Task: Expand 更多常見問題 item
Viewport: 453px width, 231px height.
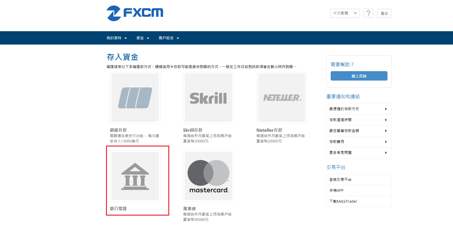Action: coord(359,153)
